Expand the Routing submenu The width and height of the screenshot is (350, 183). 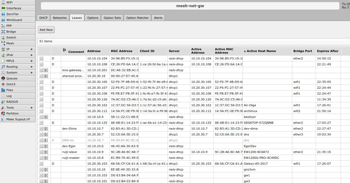(32, 67)
